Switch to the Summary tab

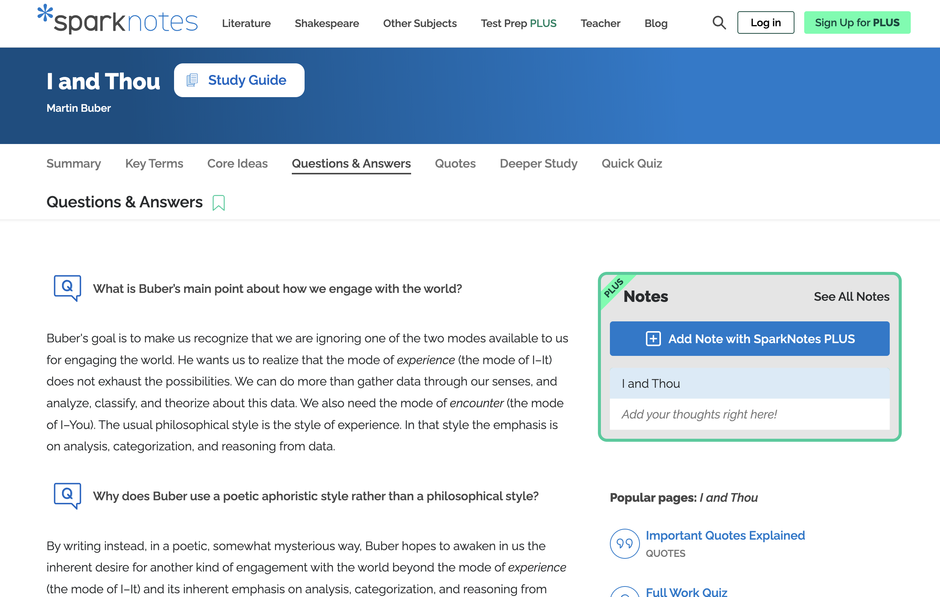pyautogui.click(x=74, y=163)
